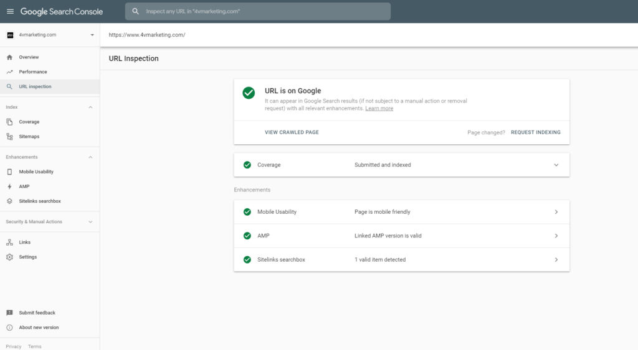Open AMP details arrow

tap(556, 236)
